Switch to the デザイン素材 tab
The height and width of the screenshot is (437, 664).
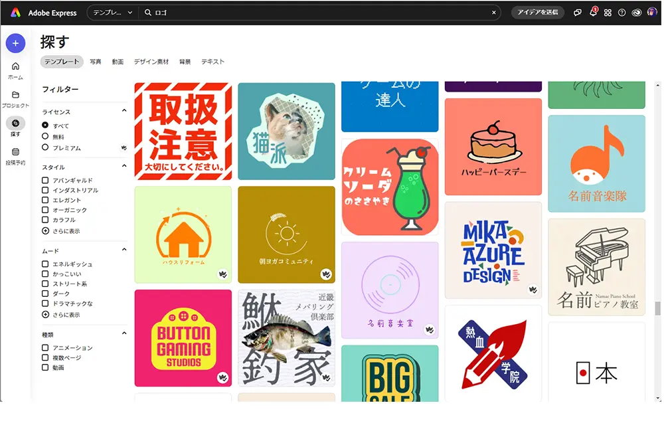(x=151, y=61)
